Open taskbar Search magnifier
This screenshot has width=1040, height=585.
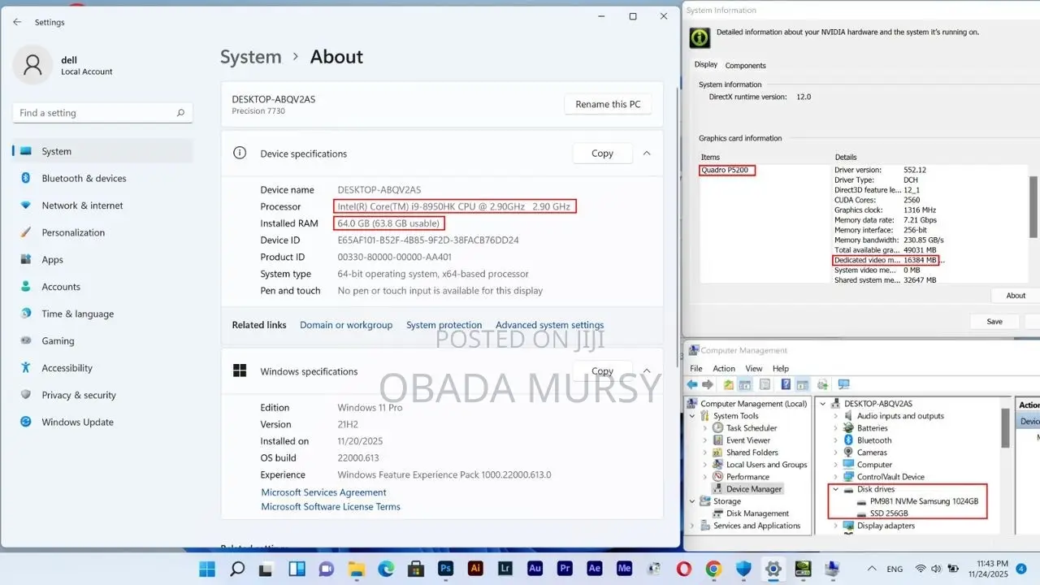(x=237, y=569)
